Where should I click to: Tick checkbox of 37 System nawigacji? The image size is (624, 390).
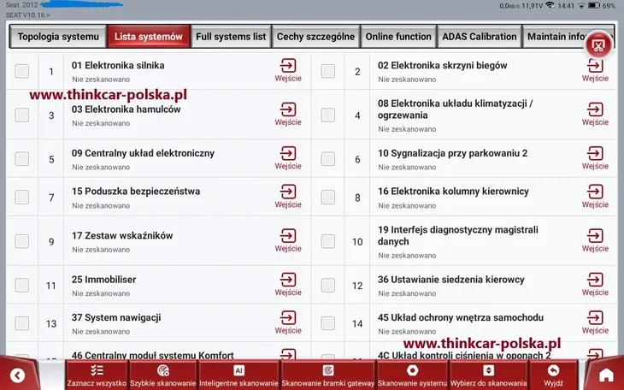[x=22, y=323]
